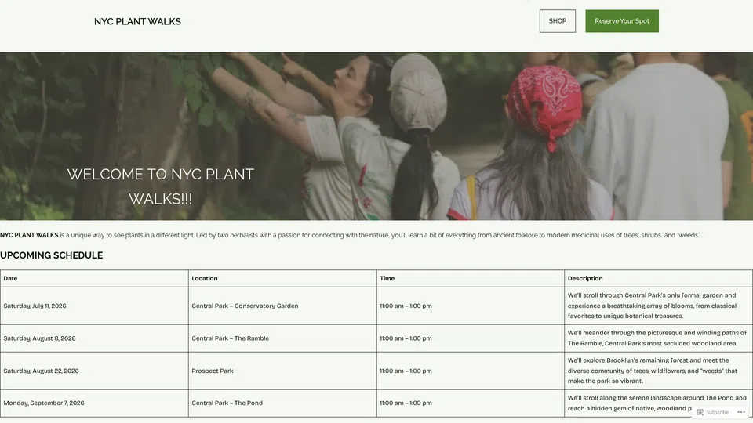The width and height of the screenshot is (753, 423).
Task: Click the Brooklyn forest walk description text
Action: 652,371
